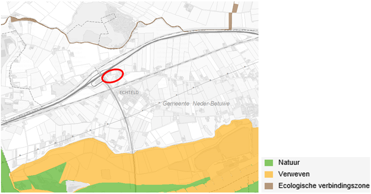This screenshot has width=371, height=194.
Task: Click the ECHTELD place label
Action: coord(129,93)
